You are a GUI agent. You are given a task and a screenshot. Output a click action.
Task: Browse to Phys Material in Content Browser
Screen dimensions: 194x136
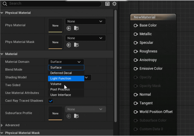pyautogui.click(x=76, y=28)
